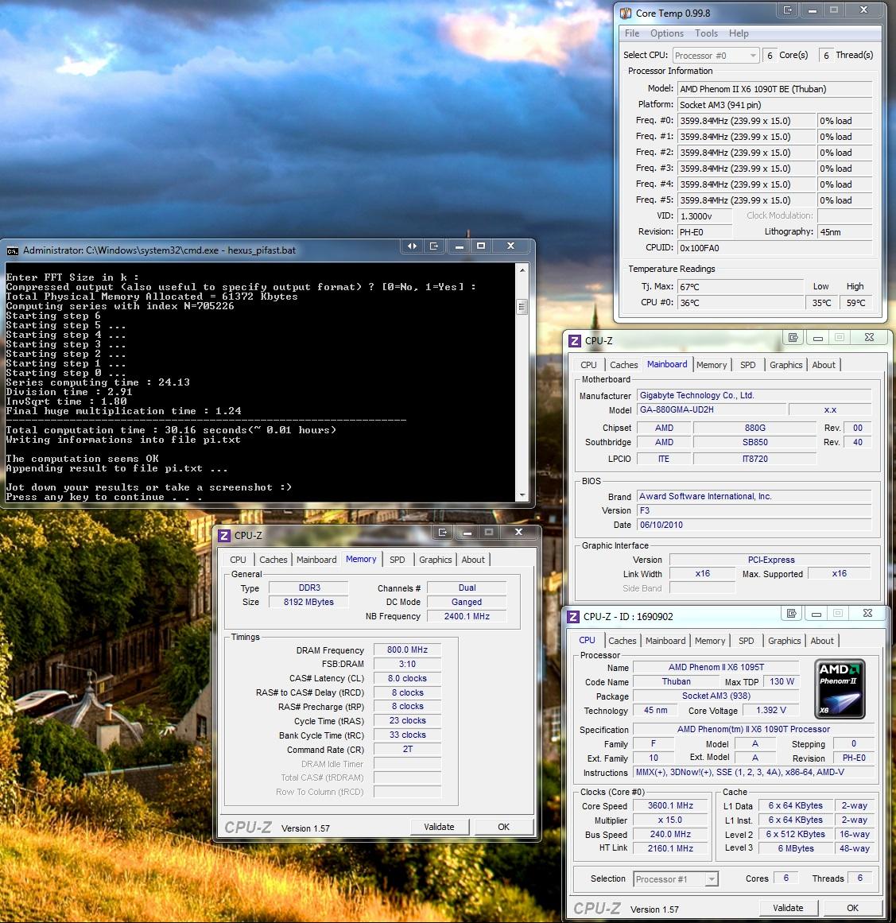
Task: Switch to SPD tab in CPU-Z Memory window
Action: (398, 560)
